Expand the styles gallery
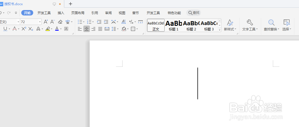 tap(219, 30)
